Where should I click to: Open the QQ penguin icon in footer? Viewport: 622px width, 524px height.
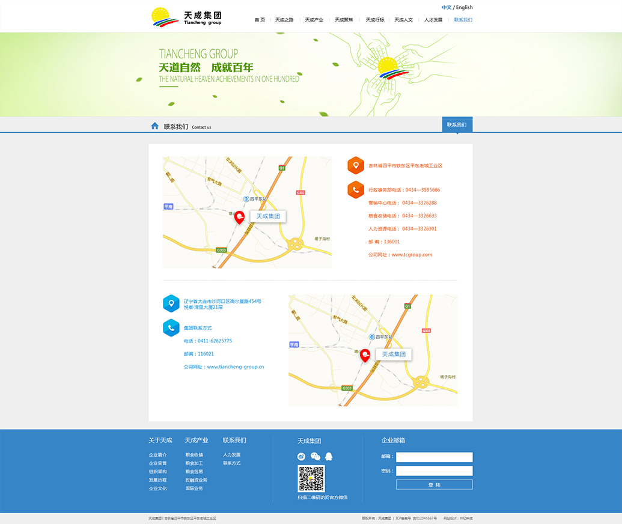(x=329, y=457)
